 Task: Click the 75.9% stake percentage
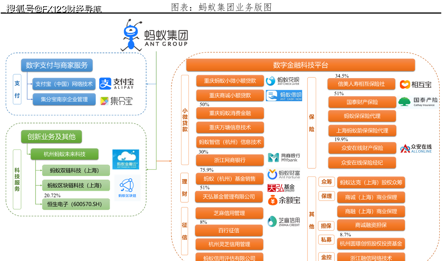click(x=206, y=170)
